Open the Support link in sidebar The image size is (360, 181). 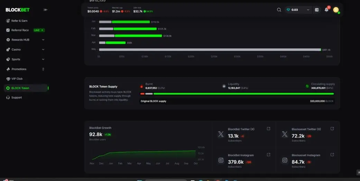tap(16, 97)
